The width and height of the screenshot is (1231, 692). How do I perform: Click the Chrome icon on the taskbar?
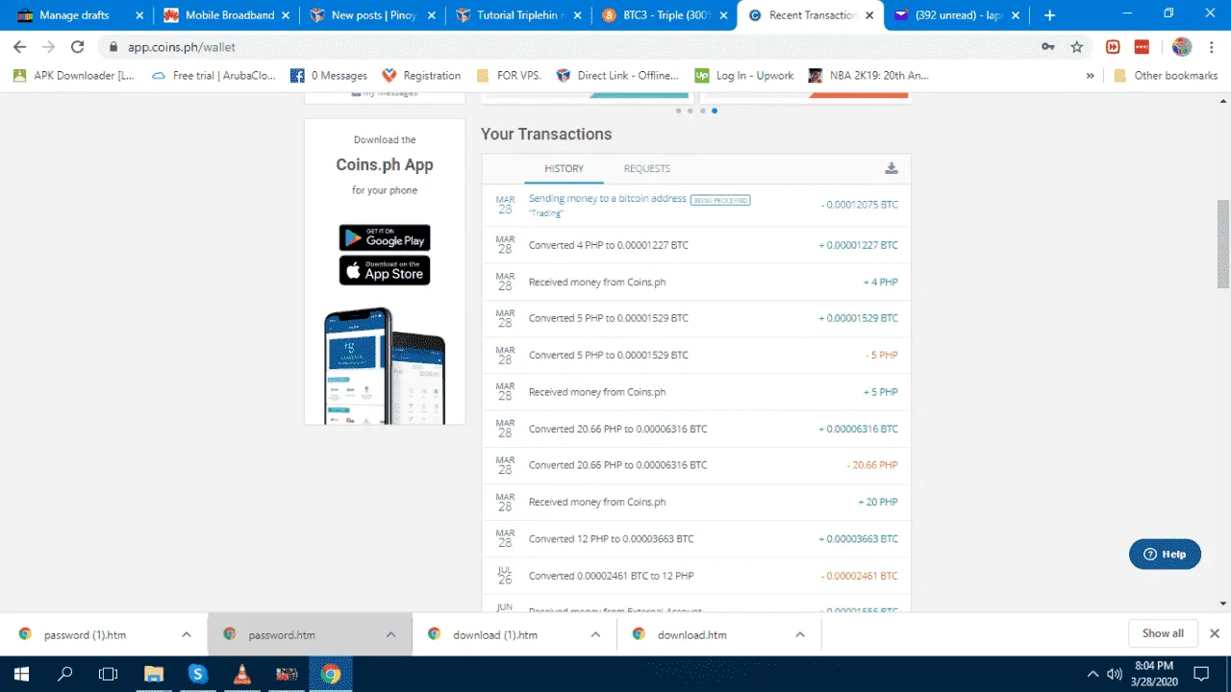pyautogui.click(x=331, y=674)
